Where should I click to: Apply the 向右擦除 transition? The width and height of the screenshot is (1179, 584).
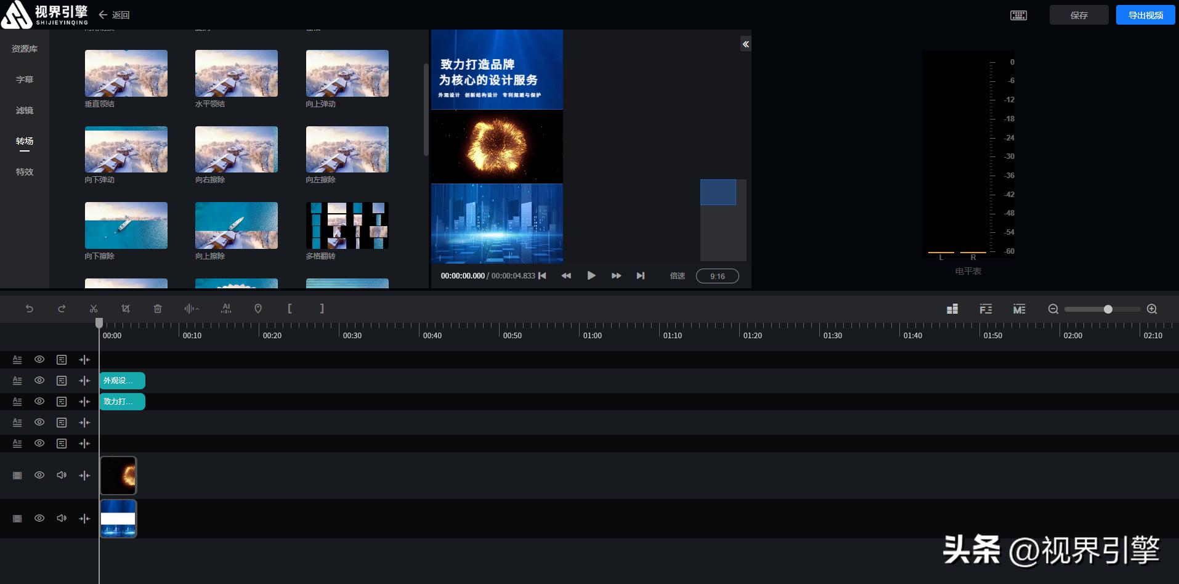(x=237, y=149)
